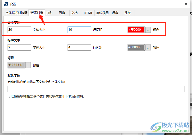Image resolution: width=192 pixels, height=135 pixels.
Task: Click the 背景 section heading
Action: coord(11,58)
